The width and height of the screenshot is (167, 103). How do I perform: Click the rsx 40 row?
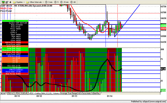(15, 62)
